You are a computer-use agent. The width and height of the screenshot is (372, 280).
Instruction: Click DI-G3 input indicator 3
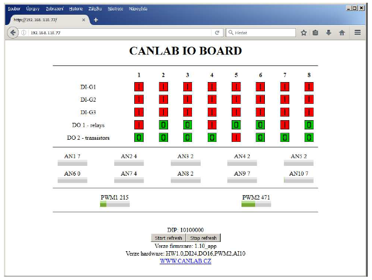point(188,112)
